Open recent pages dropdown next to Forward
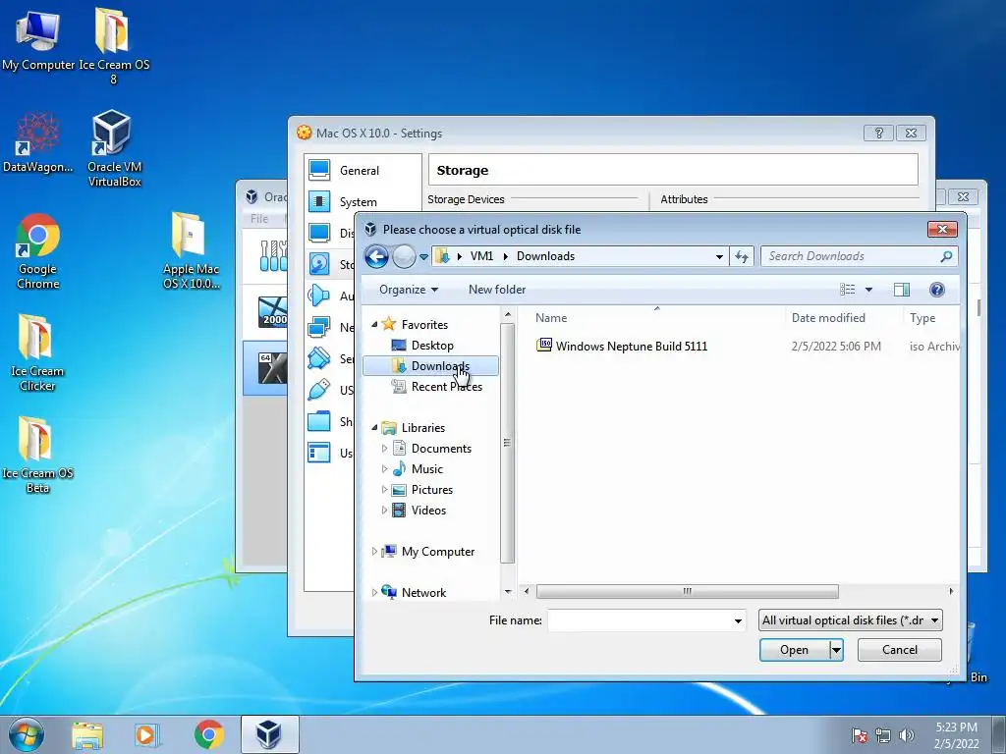 423,257
